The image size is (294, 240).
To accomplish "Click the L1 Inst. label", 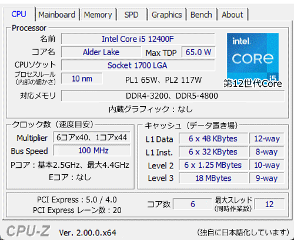I will coord(159,153).
